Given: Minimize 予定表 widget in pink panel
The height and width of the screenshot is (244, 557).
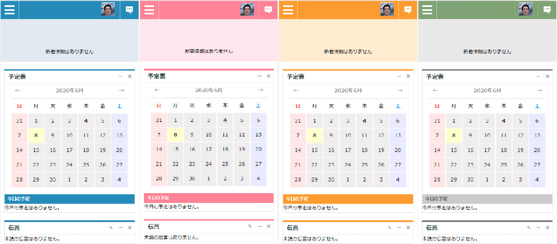Looking at the screenshot, I should click(x=259, y=76).
